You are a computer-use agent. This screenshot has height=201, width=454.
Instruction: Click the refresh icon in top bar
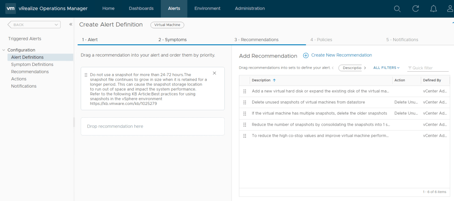coord(415,8)
